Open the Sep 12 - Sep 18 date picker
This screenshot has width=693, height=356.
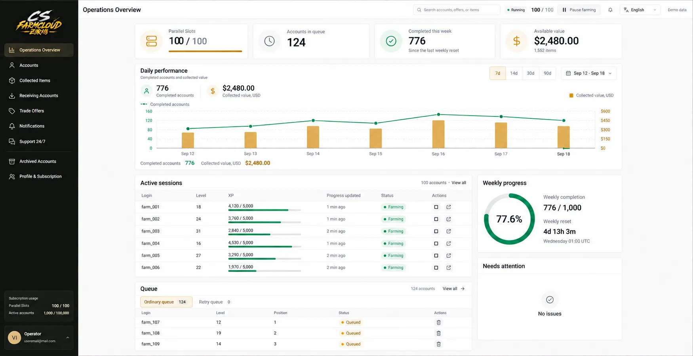pyautogui.click(x=589, y=73)
